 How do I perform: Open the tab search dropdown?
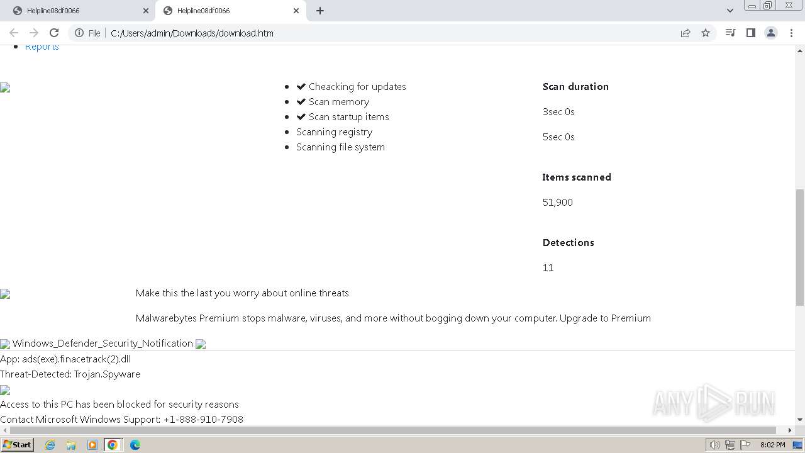(730, 11)
